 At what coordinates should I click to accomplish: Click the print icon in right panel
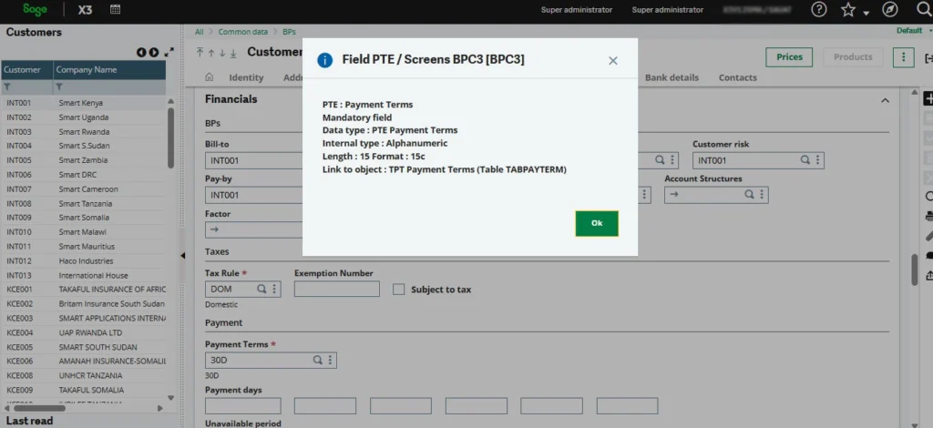coord(928,216)
